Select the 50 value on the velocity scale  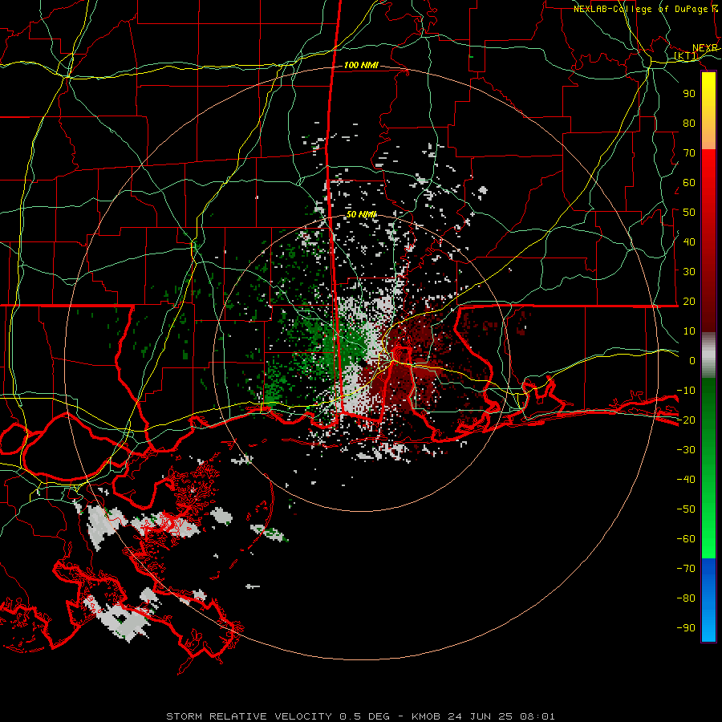pyautogui.click(x=689, y=213)
